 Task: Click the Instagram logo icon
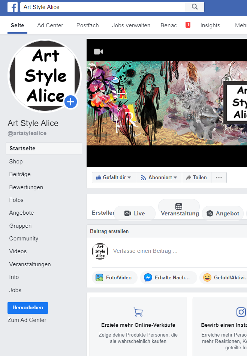coord(241,312)
